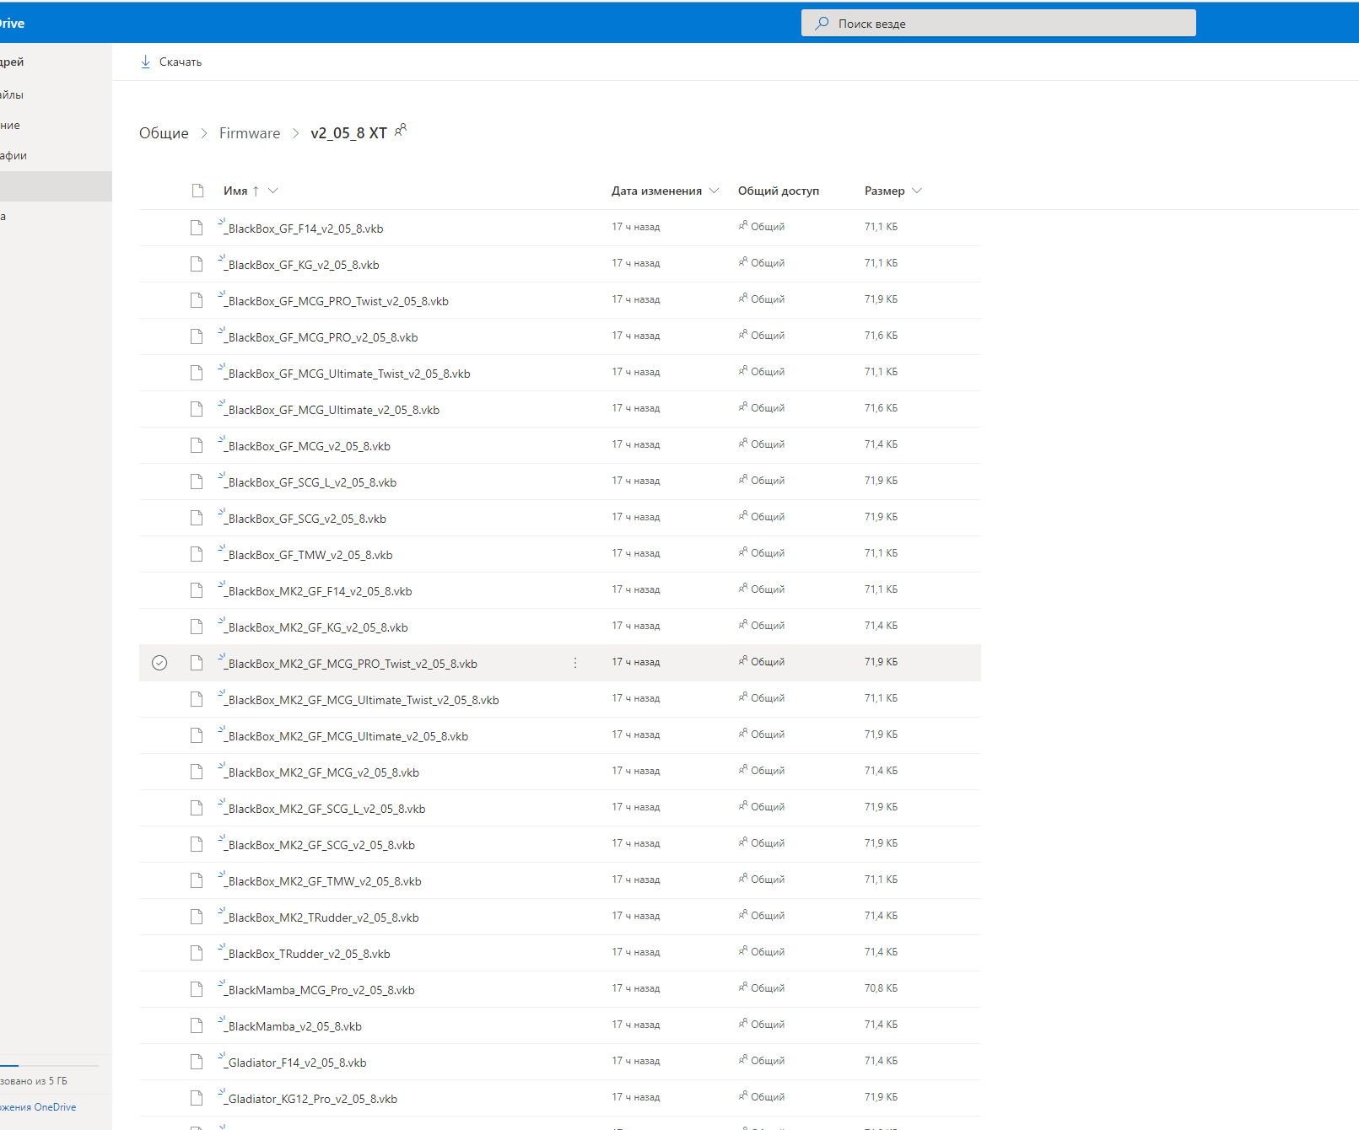Click file icon of _BlackBox_MK2_TRudder_v2_05_8.vkb

click(197, 917)
